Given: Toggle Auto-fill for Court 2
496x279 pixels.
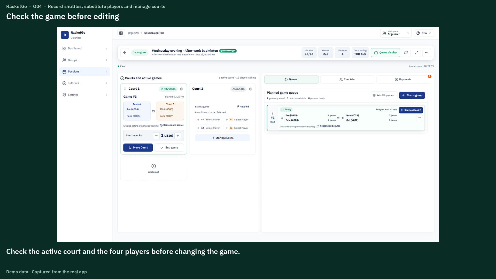Looking at the screenshot, I should (243, 107).
